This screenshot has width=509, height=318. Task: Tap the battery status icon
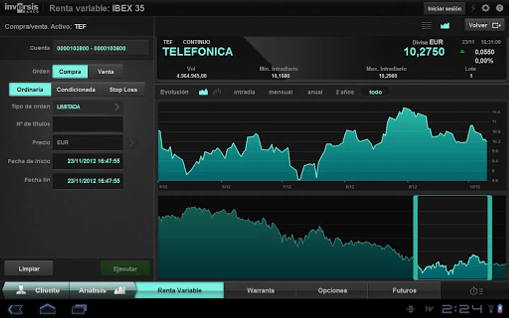(x=500, y=309)
